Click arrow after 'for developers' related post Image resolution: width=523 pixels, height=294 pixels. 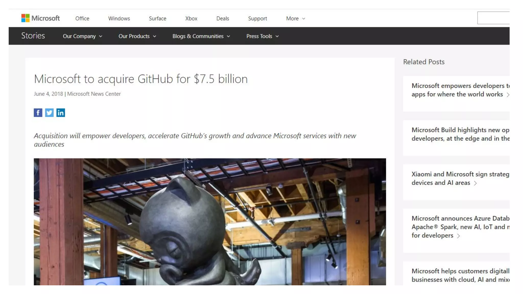458,236
